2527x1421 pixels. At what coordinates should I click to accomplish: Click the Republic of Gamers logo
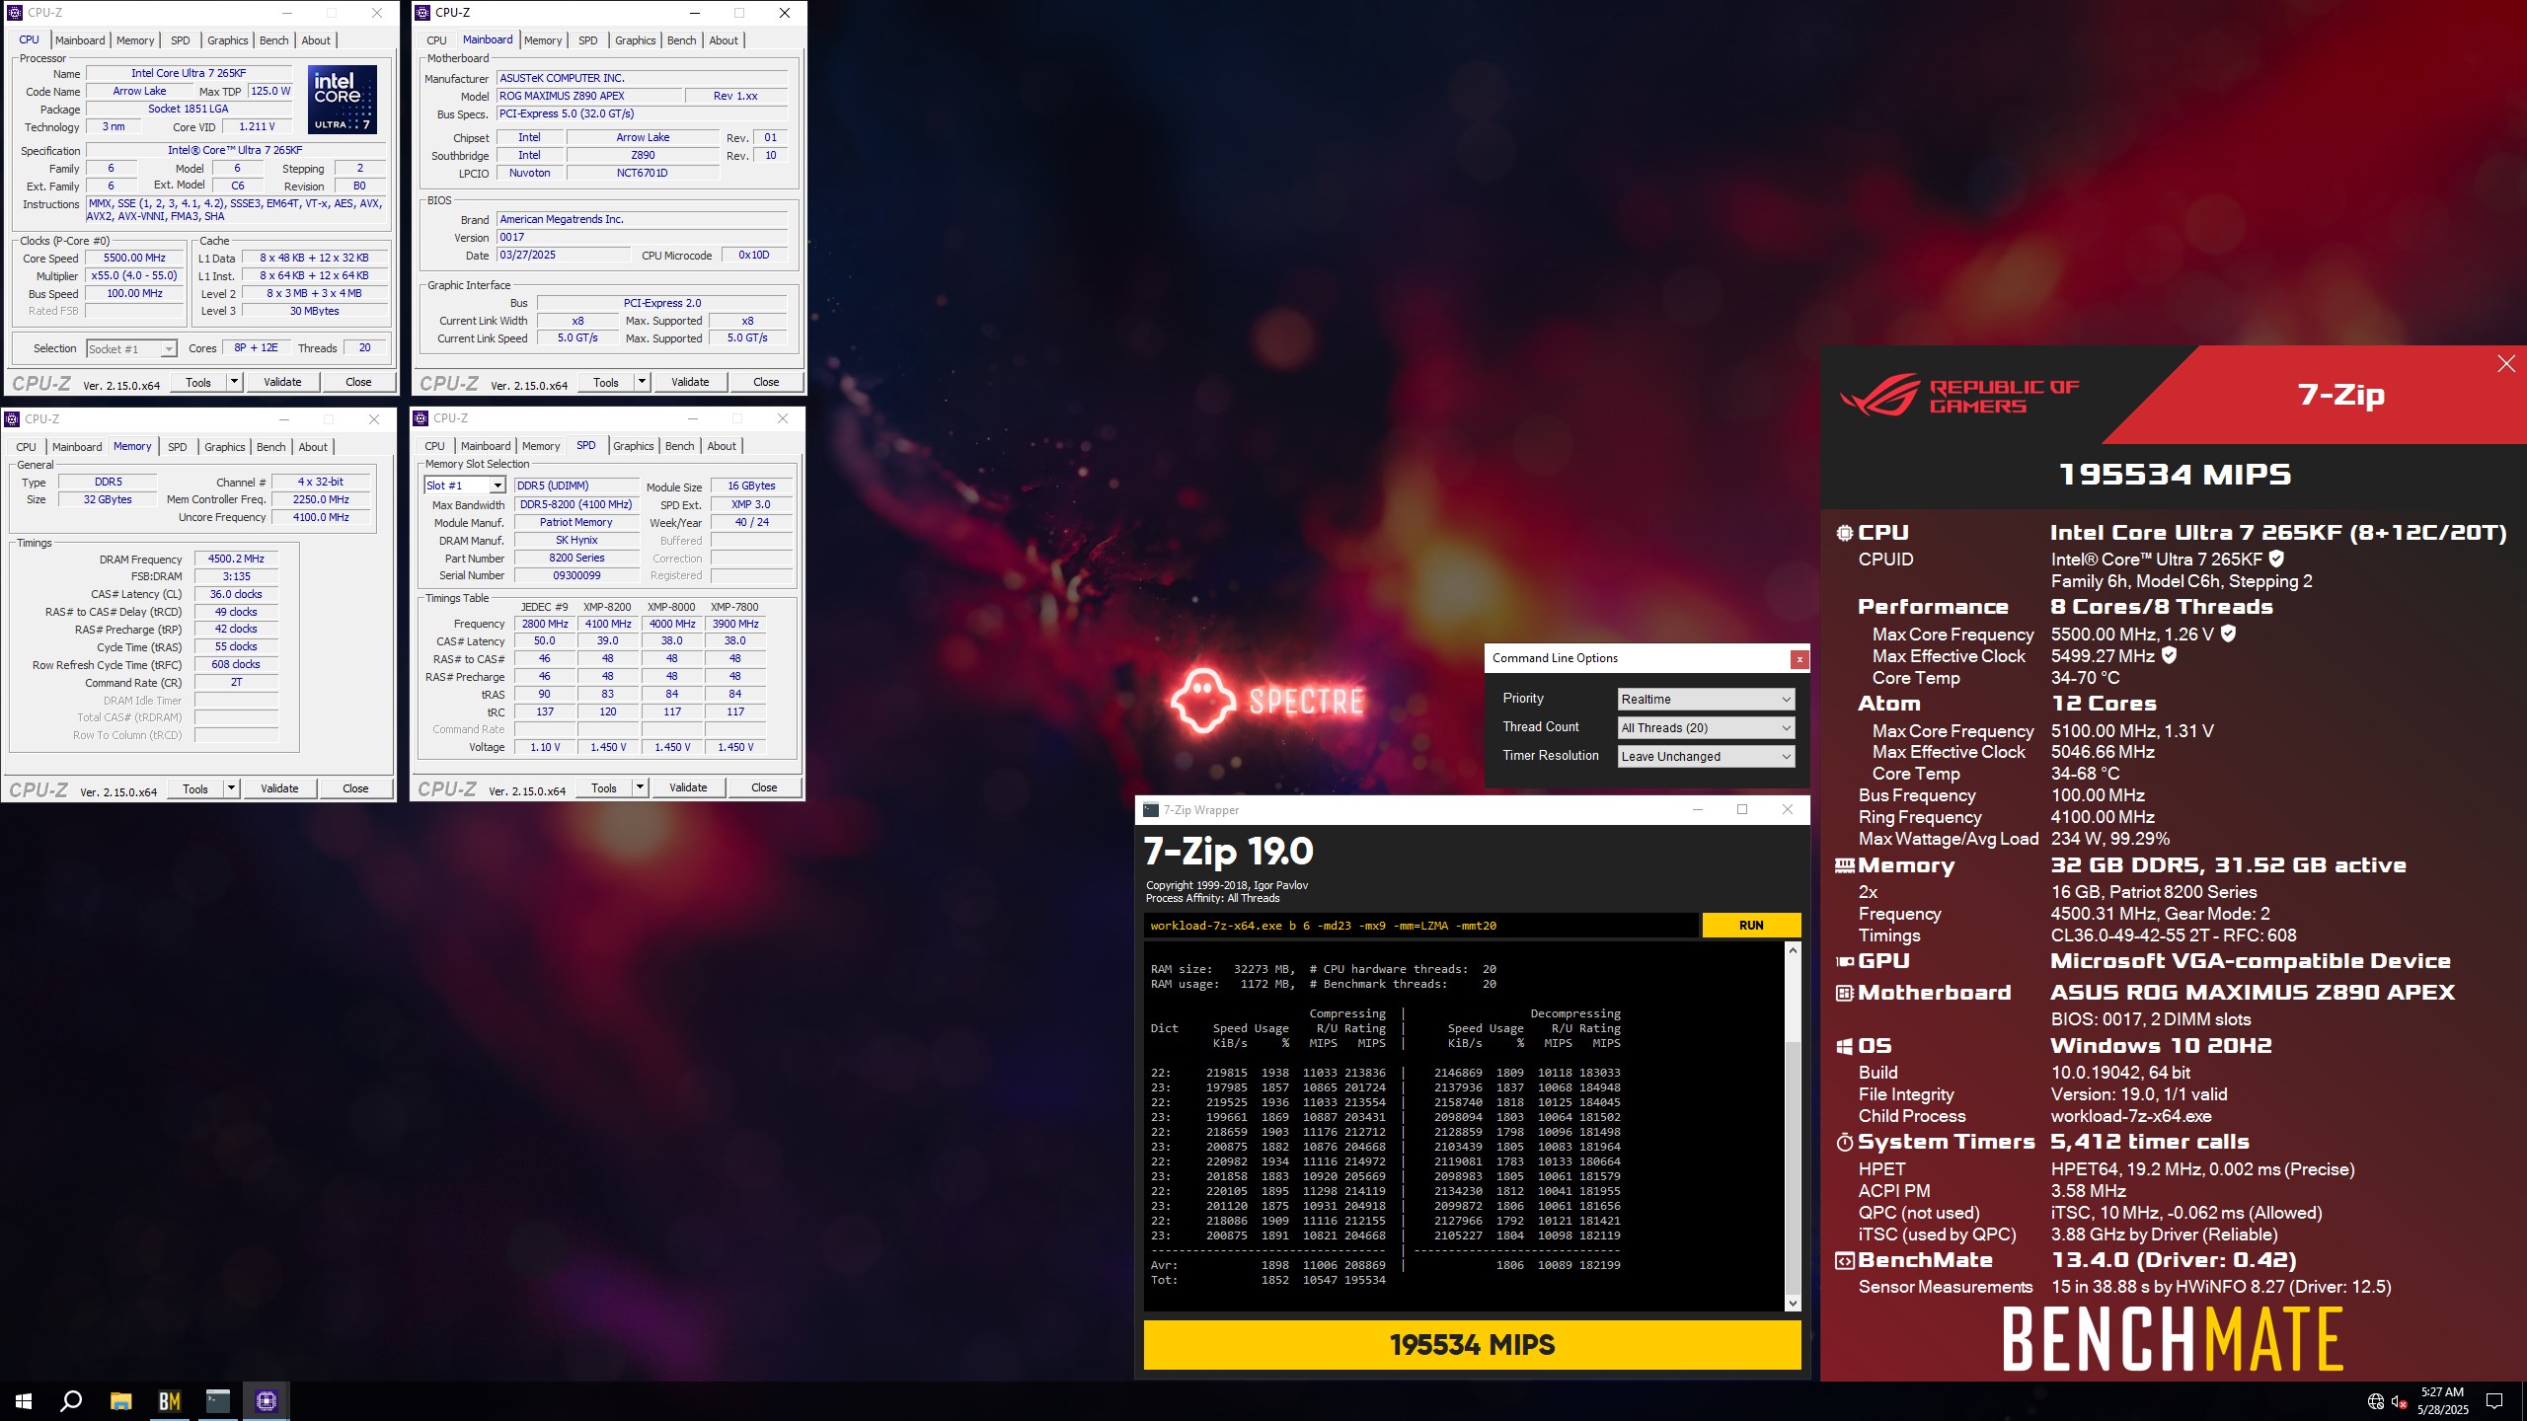click(1958, 397)
